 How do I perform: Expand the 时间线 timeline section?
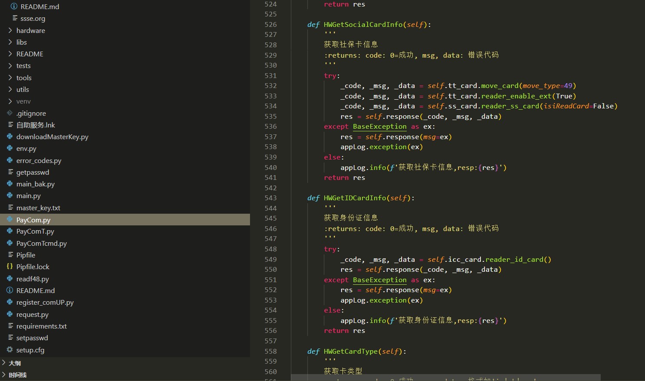coord(4,375)
